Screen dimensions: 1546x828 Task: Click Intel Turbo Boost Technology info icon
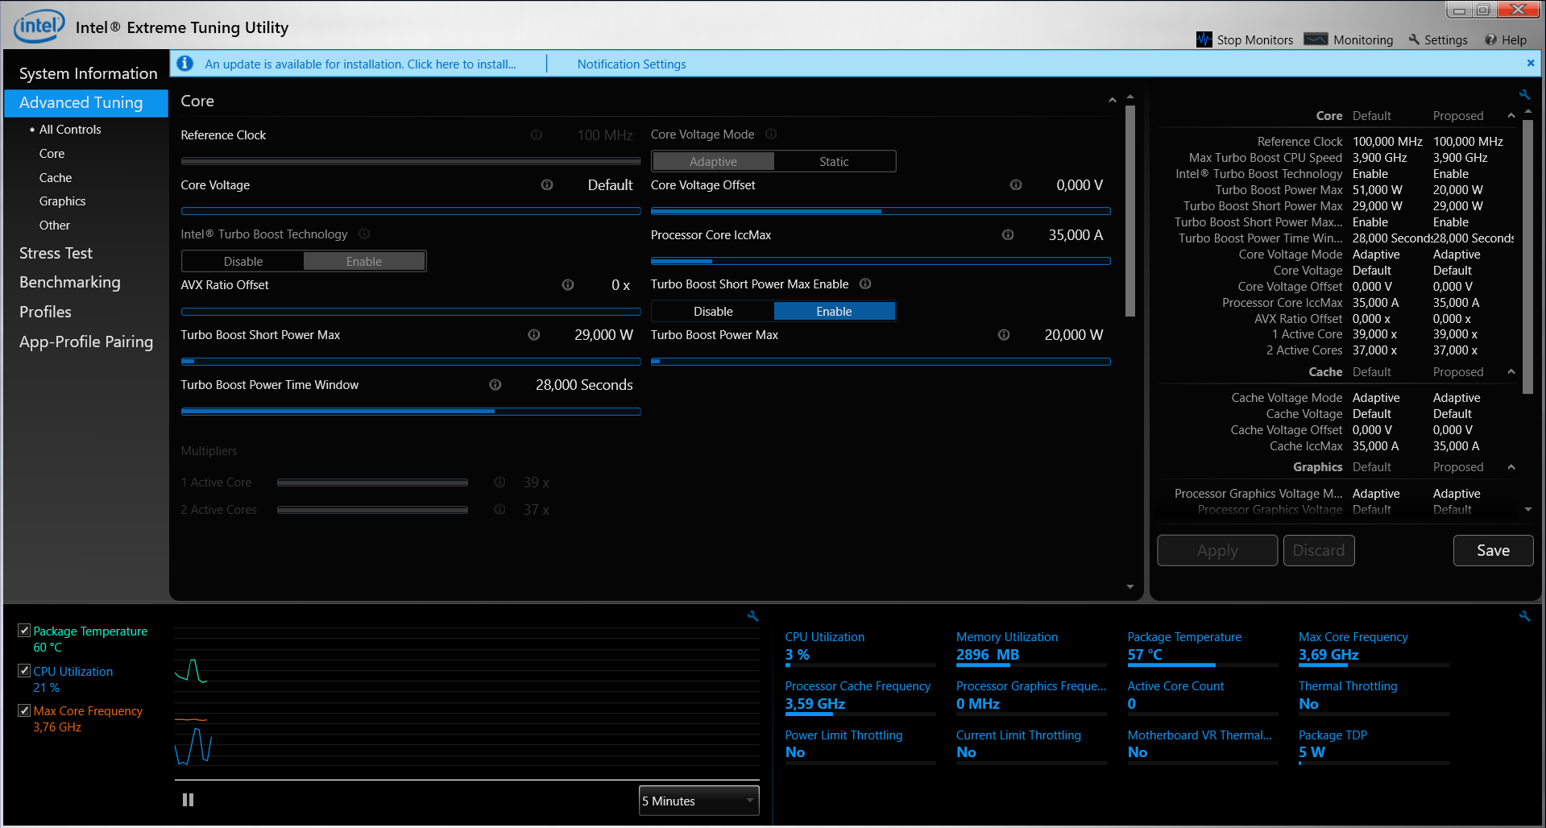coord(364,234)
